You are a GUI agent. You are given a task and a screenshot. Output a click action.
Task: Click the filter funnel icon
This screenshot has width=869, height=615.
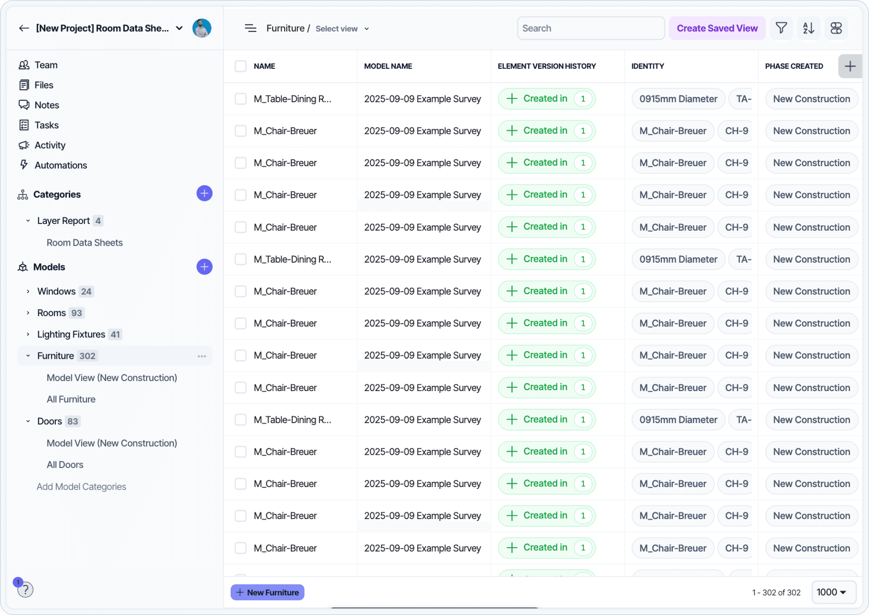781,28
